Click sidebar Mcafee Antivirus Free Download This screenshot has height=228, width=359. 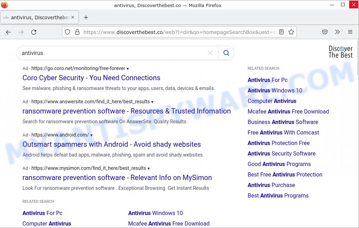click(288, 112)
